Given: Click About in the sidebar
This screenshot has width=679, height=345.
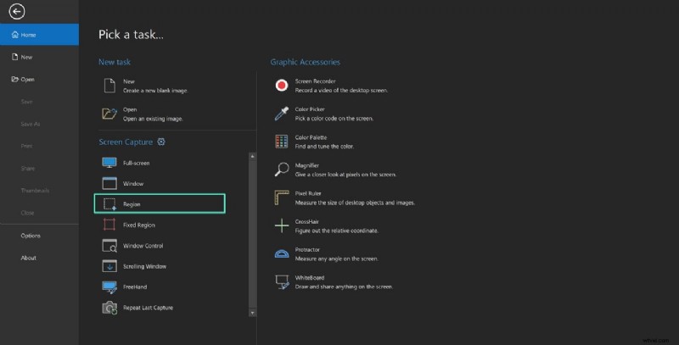Looking at the screenshot, I should [x=29, y=258].
